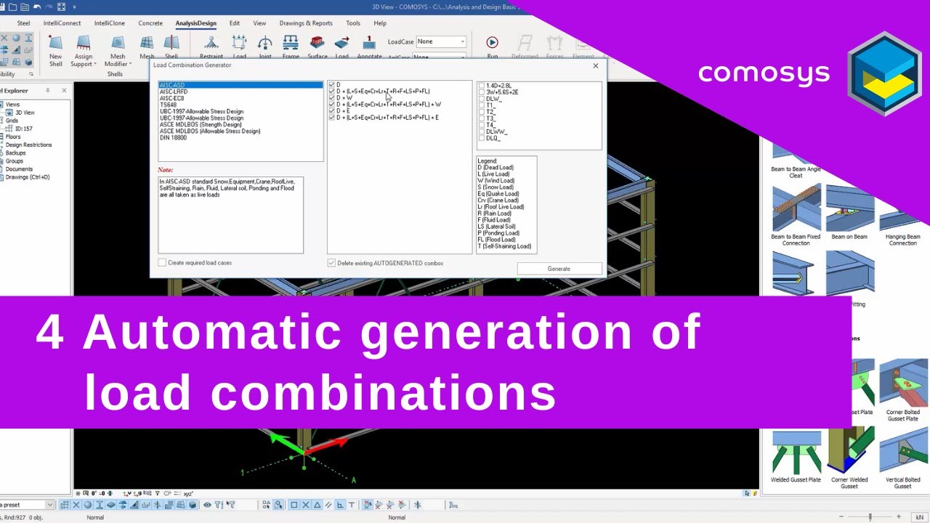Uncheck the 'D + E' combination checkbox
The image size is (930, 523).
point(331,111)
